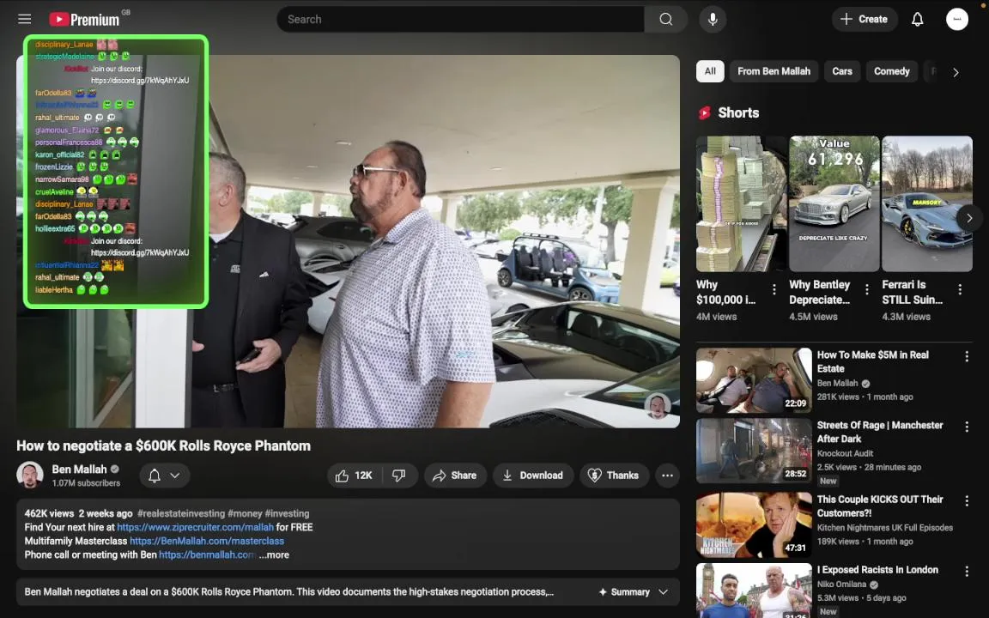
Task: Click the #realestateinvesting hashtag
Action: (181, 513)
